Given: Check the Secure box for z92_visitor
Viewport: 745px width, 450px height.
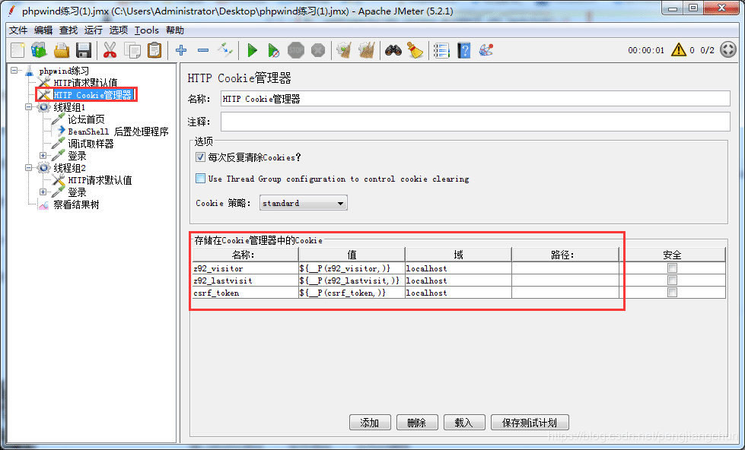Looking at the screenshot, I should click(x=672, y=268).
